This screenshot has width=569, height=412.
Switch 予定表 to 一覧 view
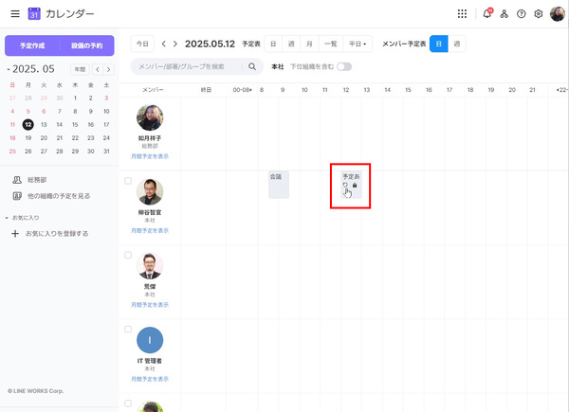coord(331,44)
